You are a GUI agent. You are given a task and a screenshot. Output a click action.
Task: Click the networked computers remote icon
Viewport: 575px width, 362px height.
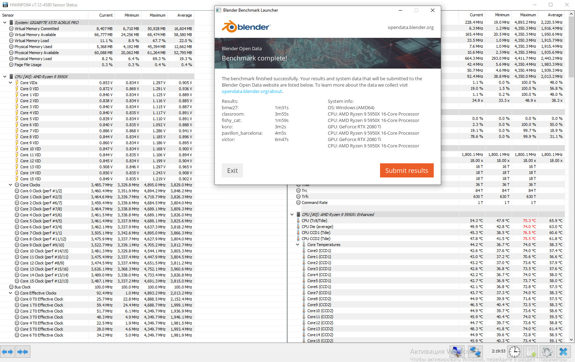tap(475, 352)
